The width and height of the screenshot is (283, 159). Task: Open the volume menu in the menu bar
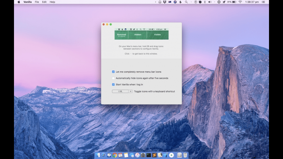[209, 2]
